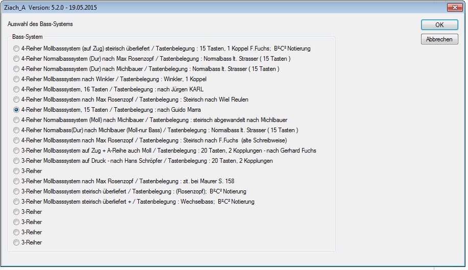Select 4-Reiher Mollbasssystem nach Winkler

tap(17, 79)
